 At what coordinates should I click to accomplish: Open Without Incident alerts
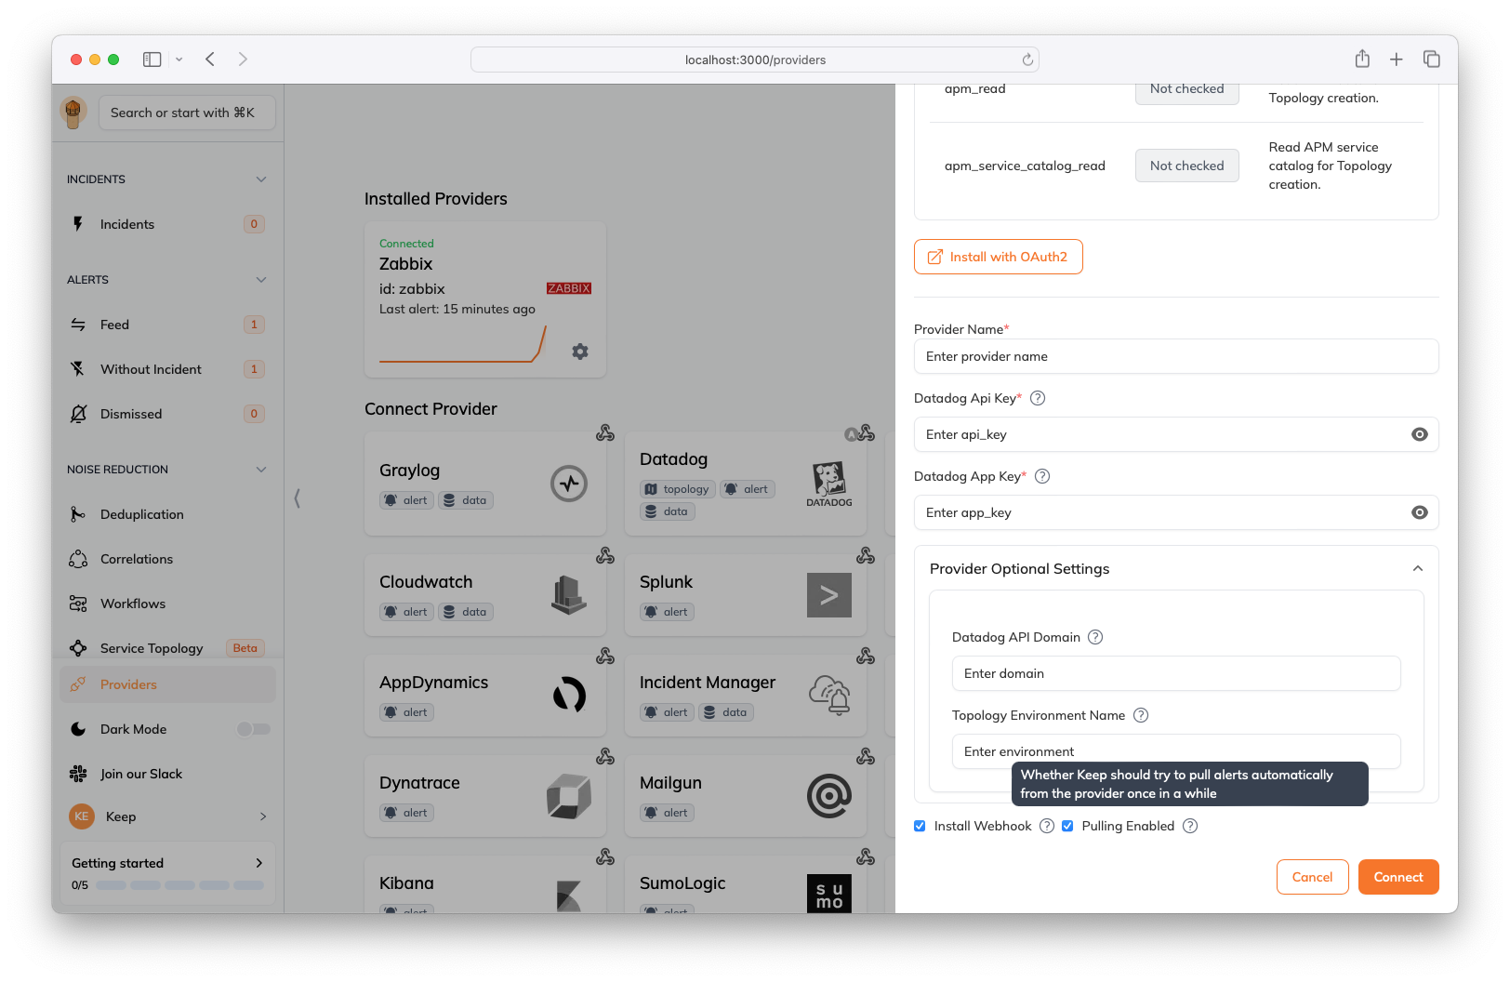click(x=167, y=369)
